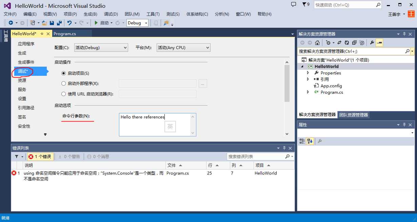417x222 pixels.
Task: Click the Property Pages wrench in Properties panel
Action: point(320,141)
